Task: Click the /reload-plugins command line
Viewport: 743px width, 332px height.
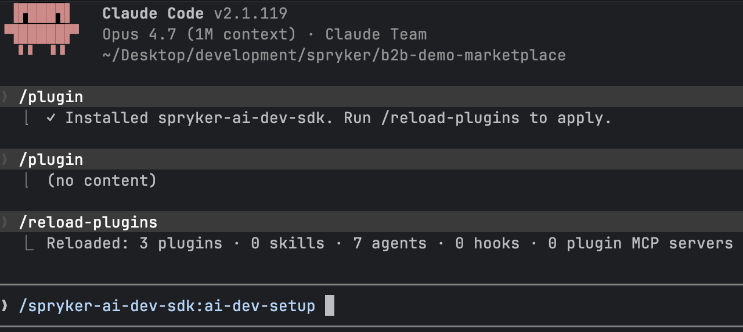Action: (371, 222)
